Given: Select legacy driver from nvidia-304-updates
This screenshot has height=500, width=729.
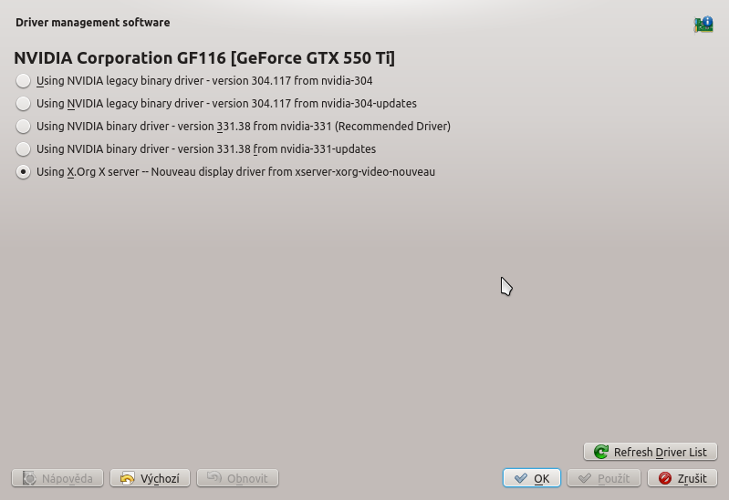Looking at the screenshot, I should [x=216, y=104].
